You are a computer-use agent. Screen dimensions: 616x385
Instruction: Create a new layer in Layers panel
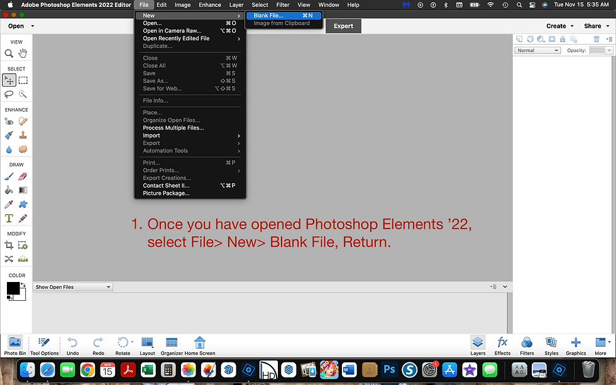519,39
